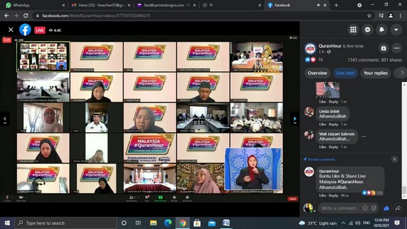Switch to the fara@sprintzdesigns.com mail tab
This screenshot has height=229, width=407.
pos(166,5)
